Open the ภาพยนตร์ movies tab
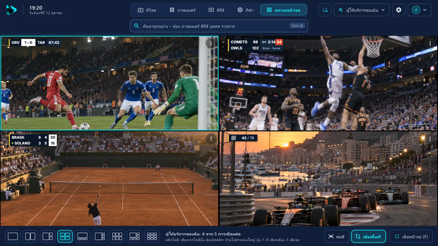 pos(183,10)
